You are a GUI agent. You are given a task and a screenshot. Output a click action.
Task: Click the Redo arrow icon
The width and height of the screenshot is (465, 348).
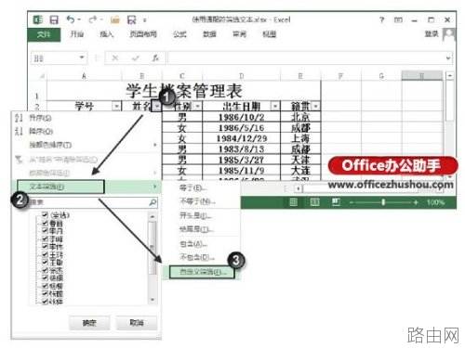tap(93, 19)
